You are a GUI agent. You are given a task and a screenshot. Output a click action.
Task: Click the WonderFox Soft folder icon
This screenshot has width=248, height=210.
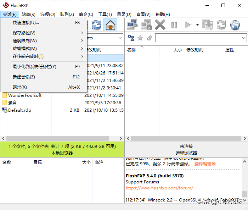point(5,95)
